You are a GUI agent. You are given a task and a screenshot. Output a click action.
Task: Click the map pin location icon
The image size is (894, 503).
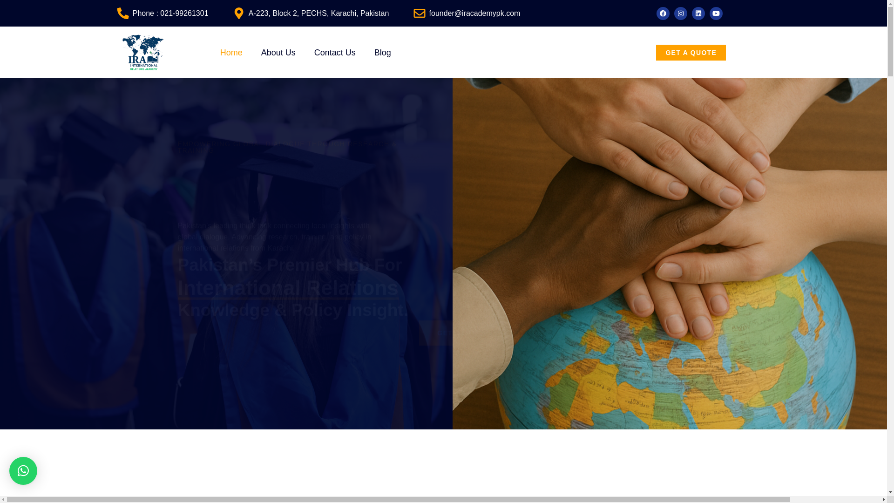239,13
